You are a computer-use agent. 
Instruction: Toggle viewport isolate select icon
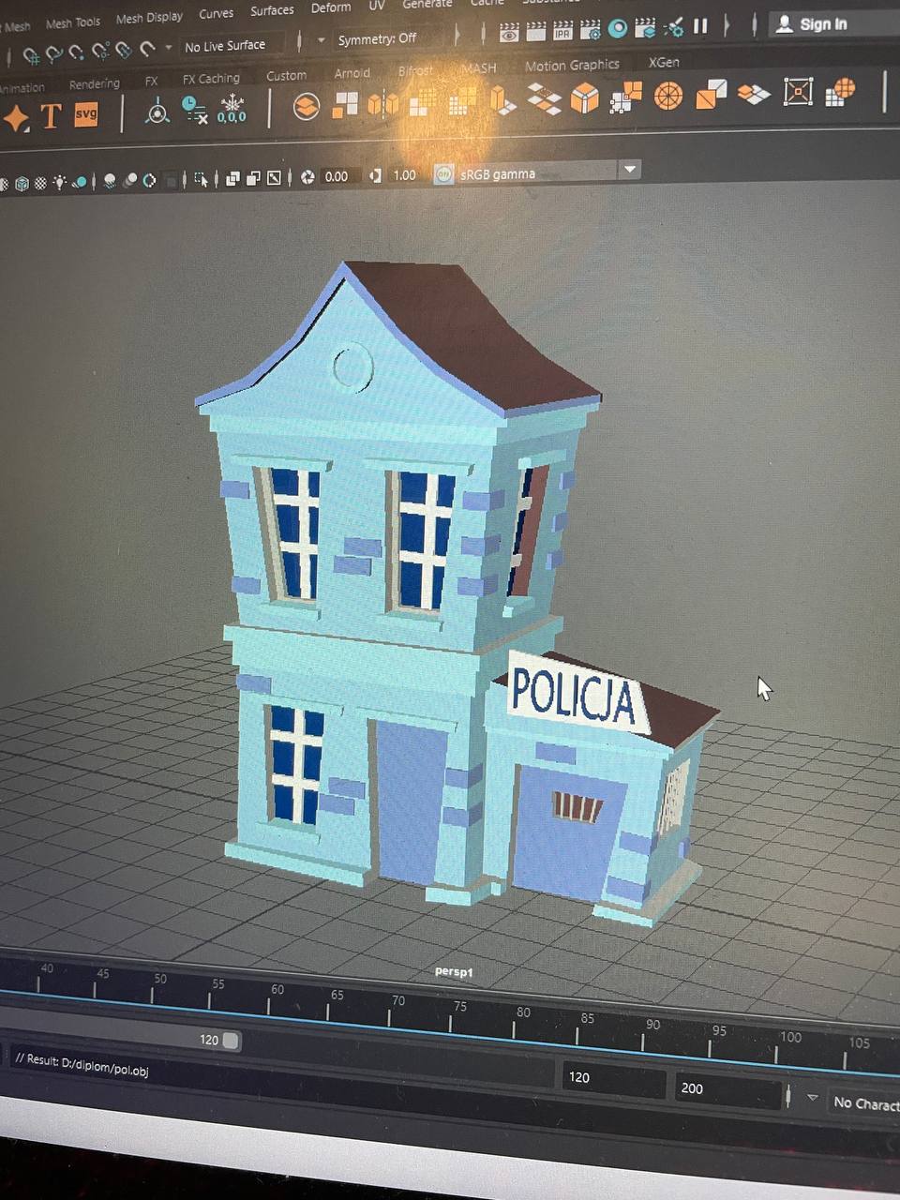pyautogui.click(x=201, y=178)
